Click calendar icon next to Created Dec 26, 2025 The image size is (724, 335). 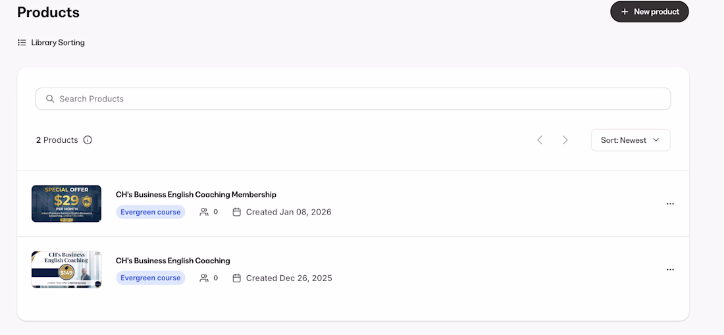coord(237,278)
